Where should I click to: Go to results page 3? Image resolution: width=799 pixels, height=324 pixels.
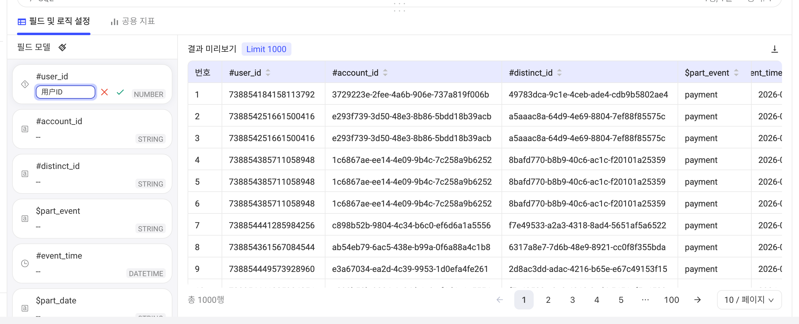click(572, 299)
